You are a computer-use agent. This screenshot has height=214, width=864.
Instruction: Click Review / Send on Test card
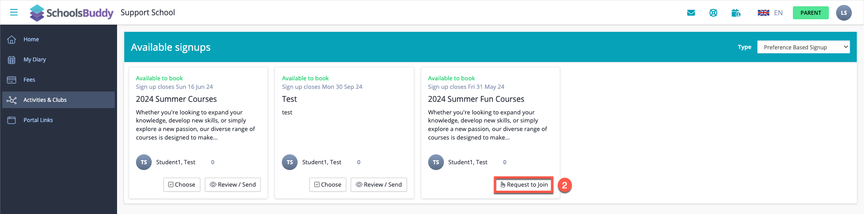click(379, 184)
